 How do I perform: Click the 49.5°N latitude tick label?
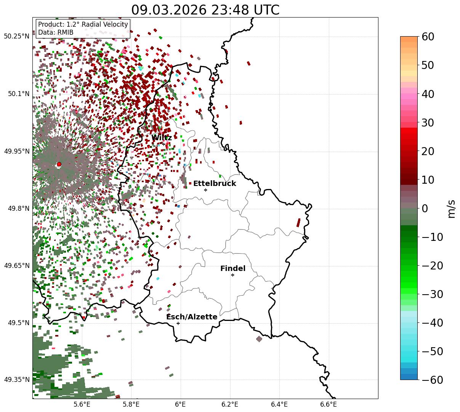point(19,323)
